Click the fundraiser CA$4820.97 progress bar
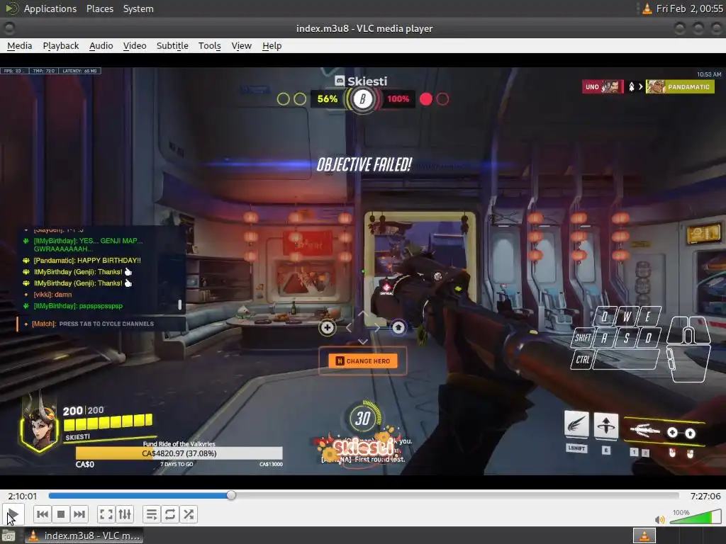The image size is (726, 544). point(179,453)
